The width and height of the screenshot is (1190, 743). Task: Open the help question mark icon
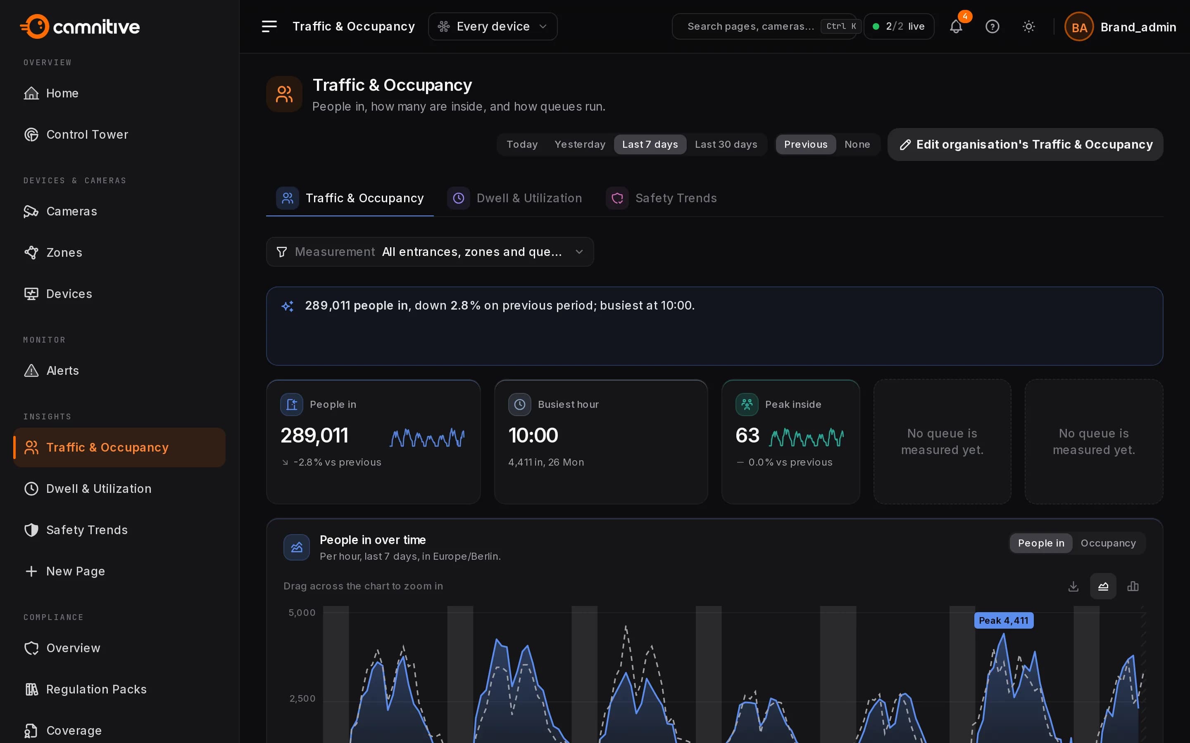(x=992, y=26)
